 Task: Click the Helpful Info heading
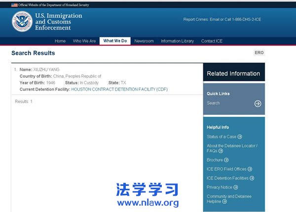218,127
